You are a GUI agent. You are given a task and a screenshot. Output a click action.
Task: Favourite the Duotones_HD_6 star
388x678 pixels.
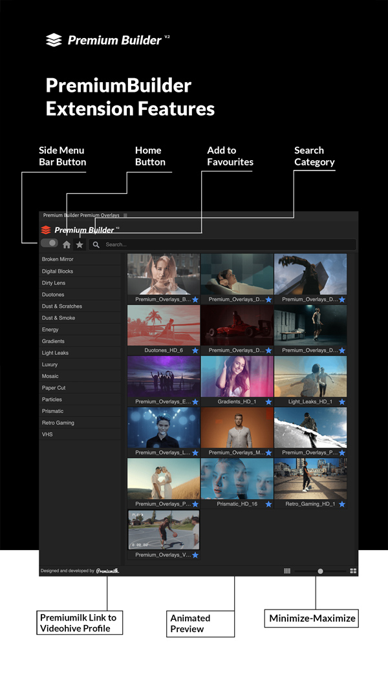[x=195, y=351]
